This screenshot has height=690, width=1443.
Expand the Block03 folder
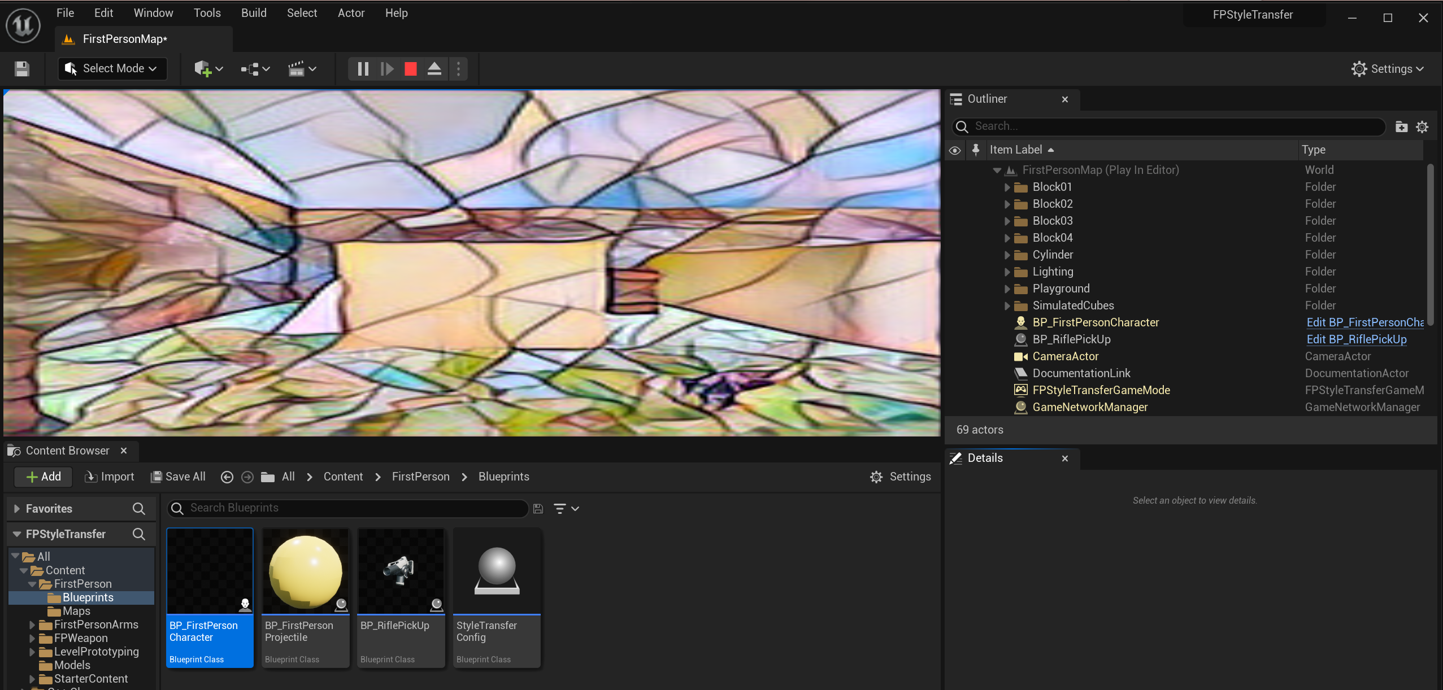tap(1007, 221)
